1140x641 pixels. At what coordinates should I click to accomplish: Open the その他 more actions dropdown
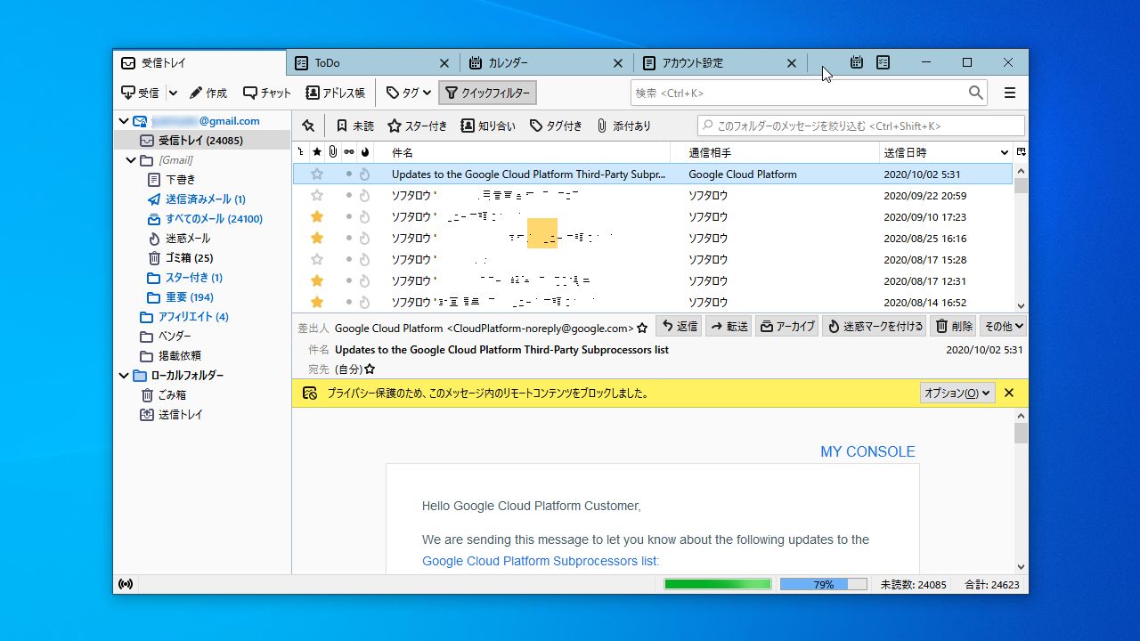point(1004,327)
